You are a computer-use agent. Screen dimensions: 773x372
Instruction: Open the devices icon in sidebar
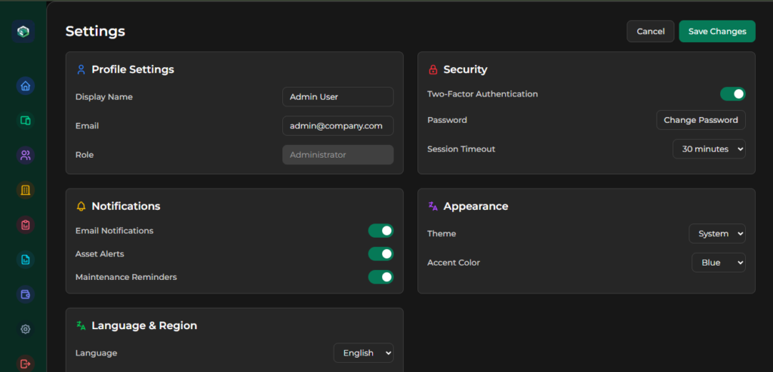pyautogui.click(x=25, y=121)
